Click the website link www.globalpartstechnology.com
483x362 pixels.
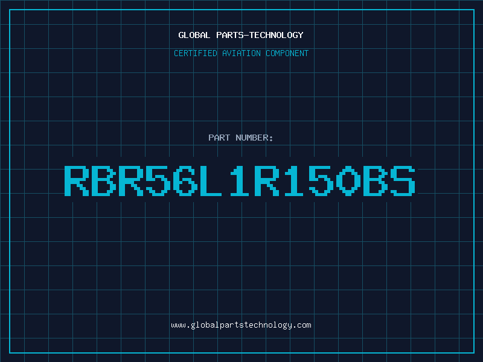[x=241, y=325]
